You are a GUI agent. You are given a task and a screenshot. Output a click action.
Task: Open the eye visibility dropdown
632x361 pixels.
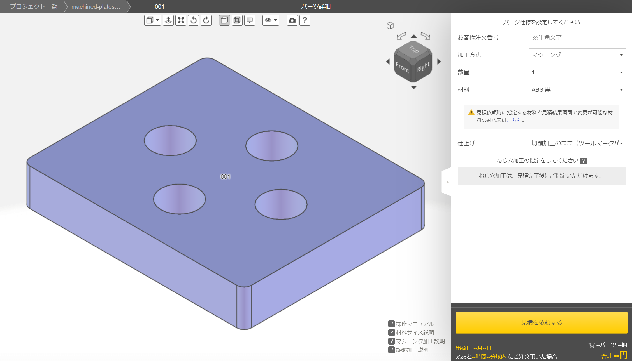click(x=271, y=20)
